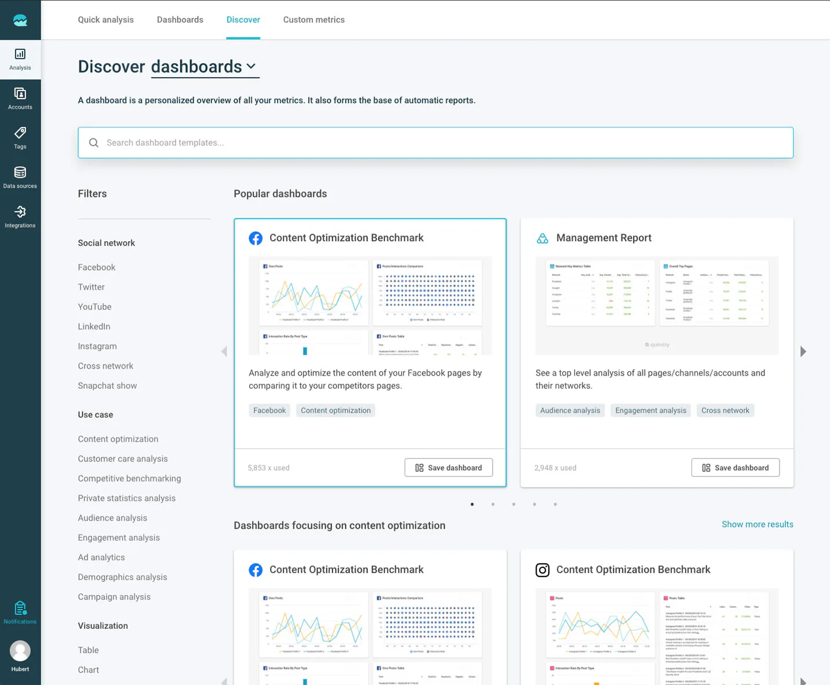Filter by Competitive benchmarking use case

click(x=129, y=479)
